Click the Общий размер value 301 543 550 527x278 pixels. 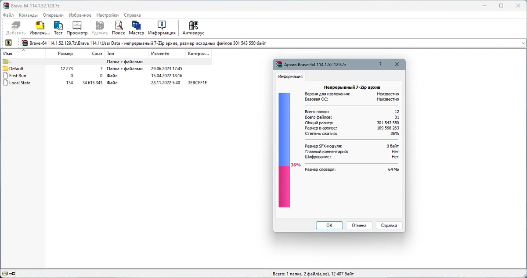[388, 123]
